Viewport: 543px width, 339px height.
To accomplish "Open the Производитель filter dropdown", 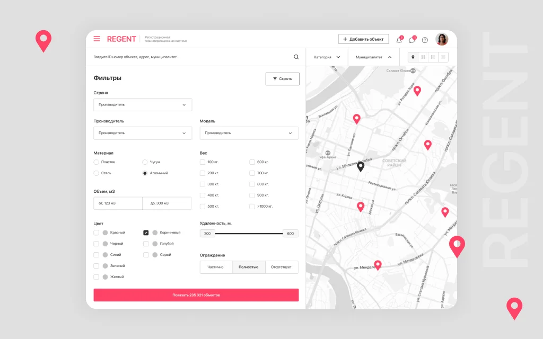I will (x=143, y=133).
